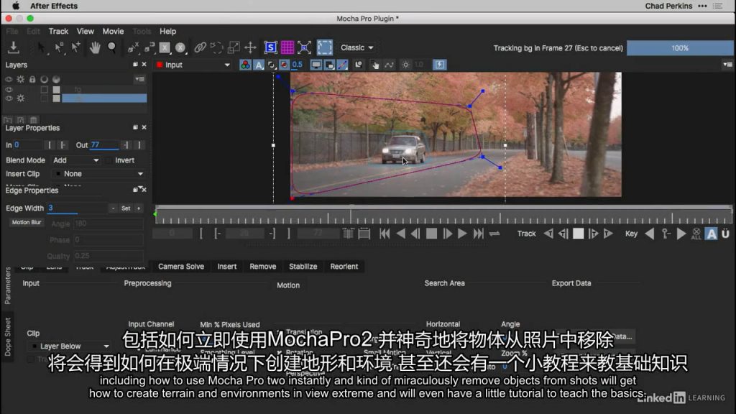Switch to the Reorient tab
736x414 pixels.
click(x=344, y=267)
